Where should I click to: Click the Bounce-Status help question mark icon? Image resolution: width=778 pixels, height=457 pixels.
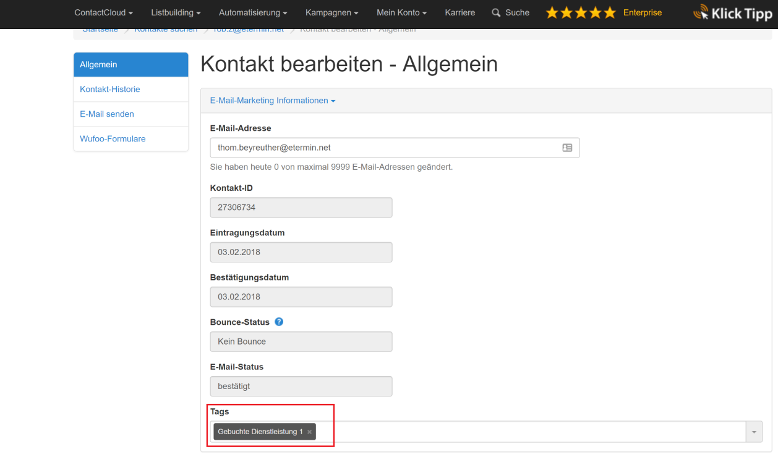[279, 322]
